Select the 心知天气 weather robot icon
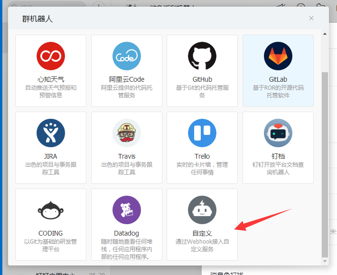This screenshot has width=337, height=275. (51, 56)
